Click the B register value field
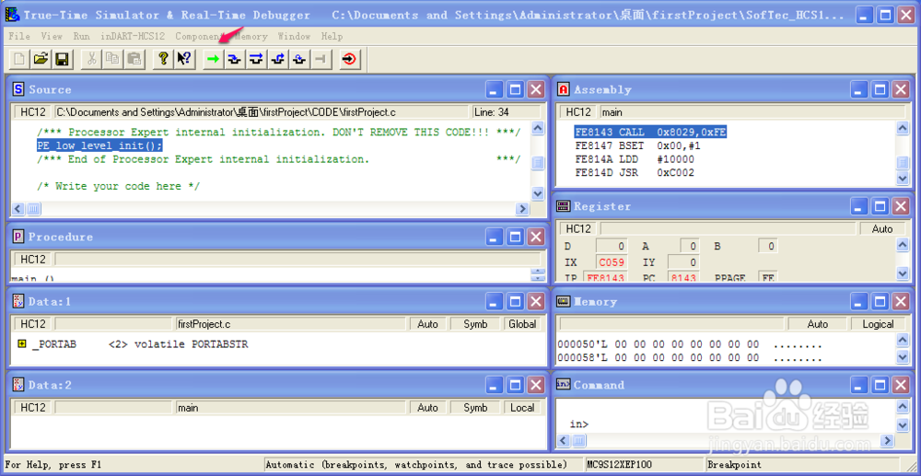This screenshot has height=476, width=921. 768,246
